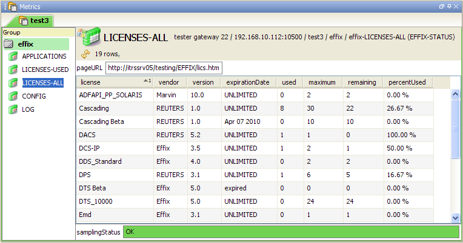Pin the Metrics panel with pushpin icon

pos(448,6)
